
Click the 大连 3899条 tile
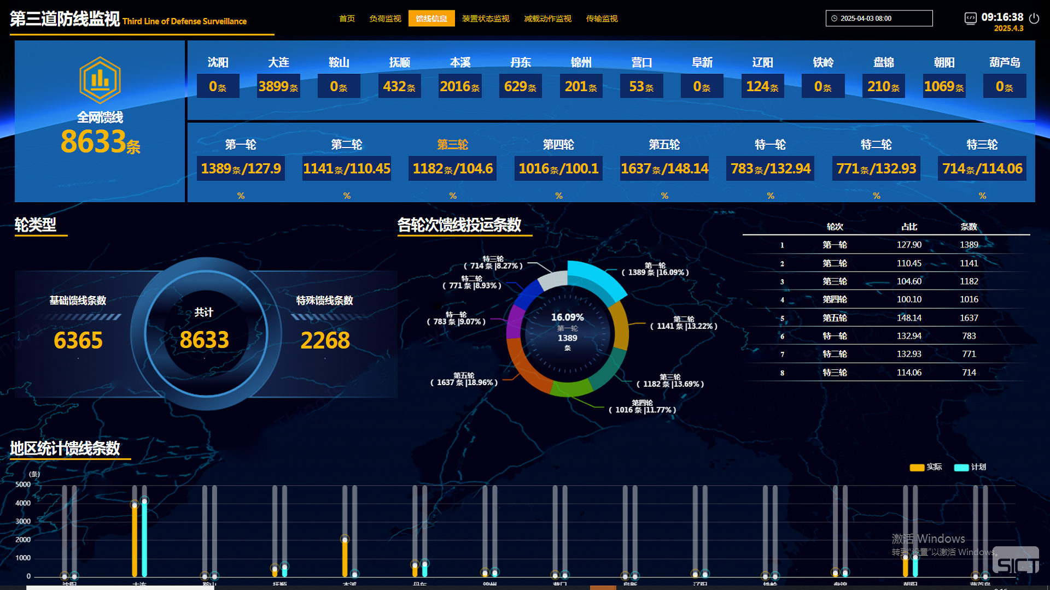click(278, 86)
